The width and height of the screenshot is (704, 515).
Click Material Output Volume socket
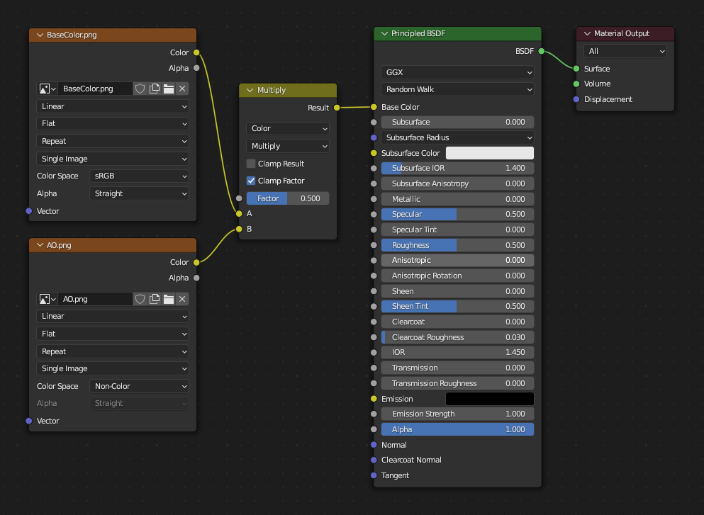pos(576,84)
